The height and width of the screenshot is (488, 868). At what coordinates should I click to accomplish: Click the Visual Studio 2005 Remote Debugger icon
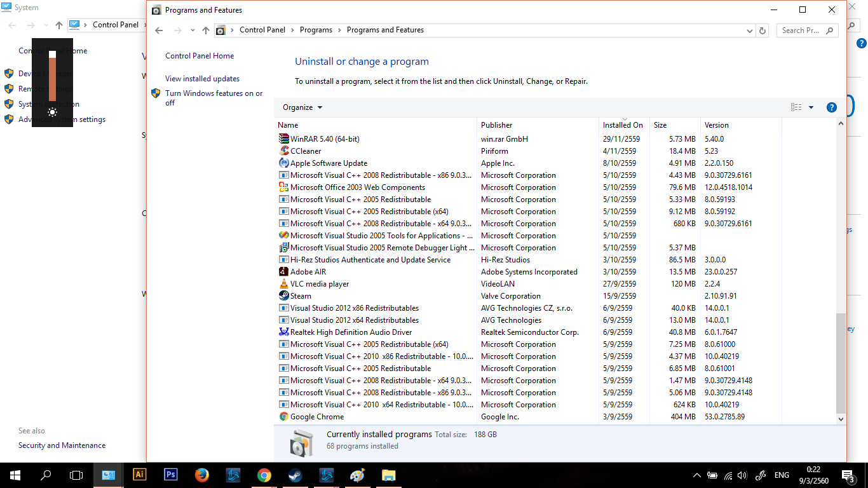coord(284,247)
